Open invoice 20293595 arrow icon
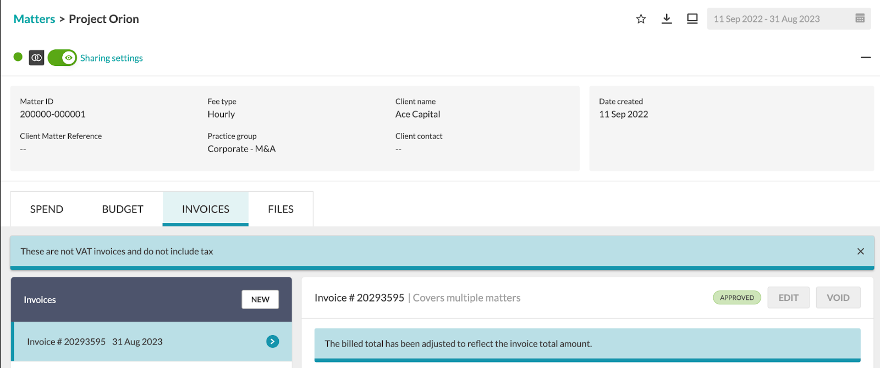The height and width of the screenshot is (368, 880). coord(272,342)
